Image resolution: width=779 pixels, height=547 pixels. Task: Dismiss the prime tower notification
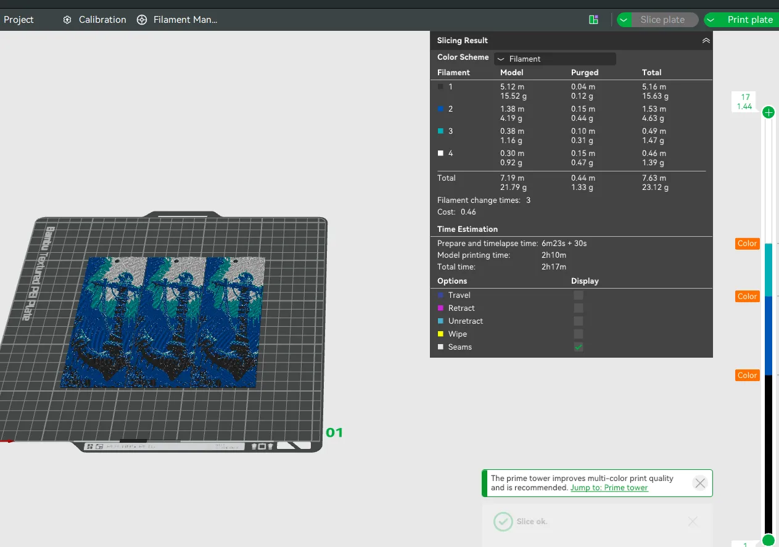[x=699, y=483]
